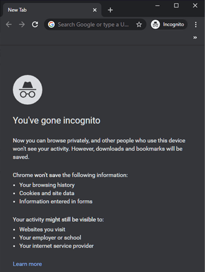Screen dimensions: 205x272
Task: Maximize the Chrome window
Action: pyautogui.click(x=176, y=6)
